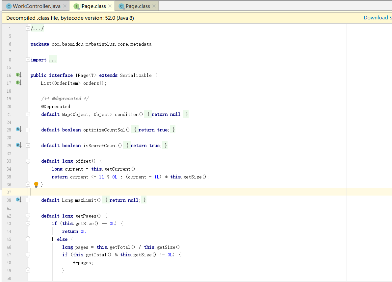Screen dimensions: 392x282
Task: Click the overridden-method gutter icon on line 25
Action: click(x=19, y=129)
